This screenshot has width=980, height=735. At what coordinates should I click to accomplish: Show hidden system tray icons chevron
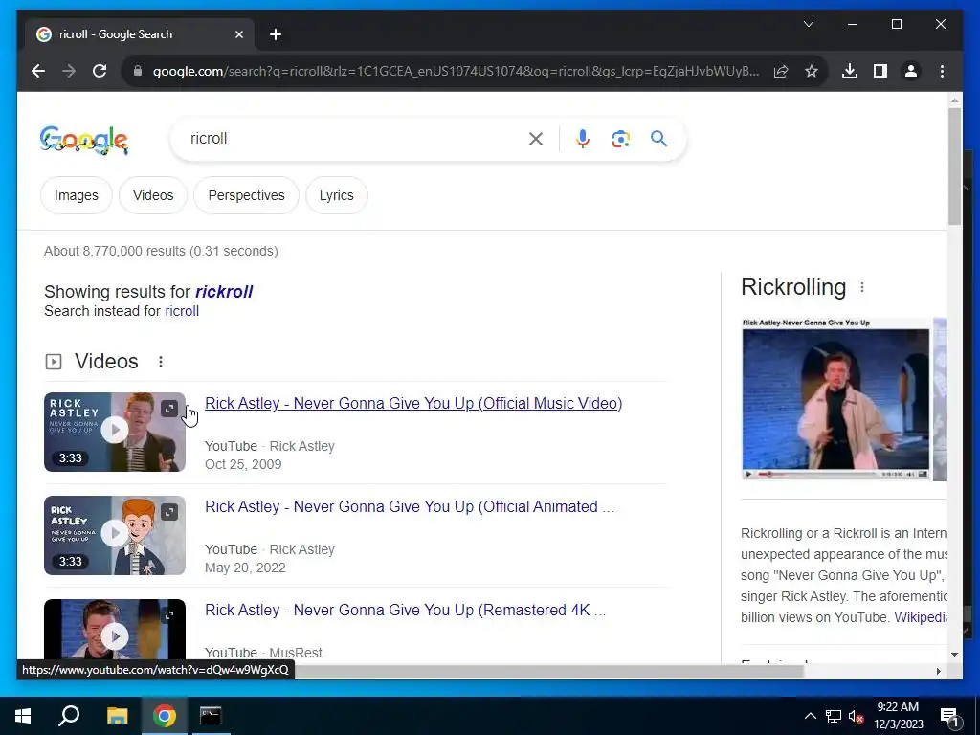pyautogui.click(x=810, y=716)
